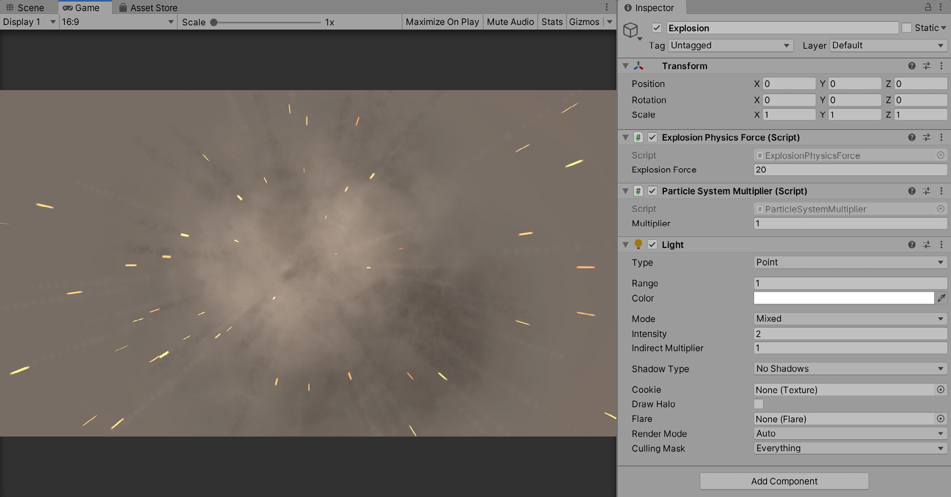Open Light component presets
951x497 pixels.
click(x=927, y=245)
